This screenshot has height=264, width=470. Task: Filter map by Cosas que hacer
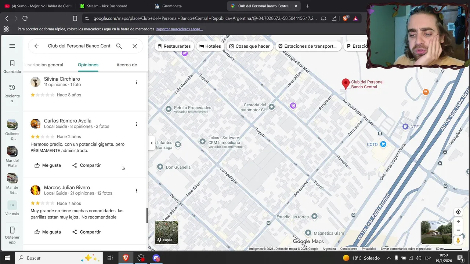point(250,46)
